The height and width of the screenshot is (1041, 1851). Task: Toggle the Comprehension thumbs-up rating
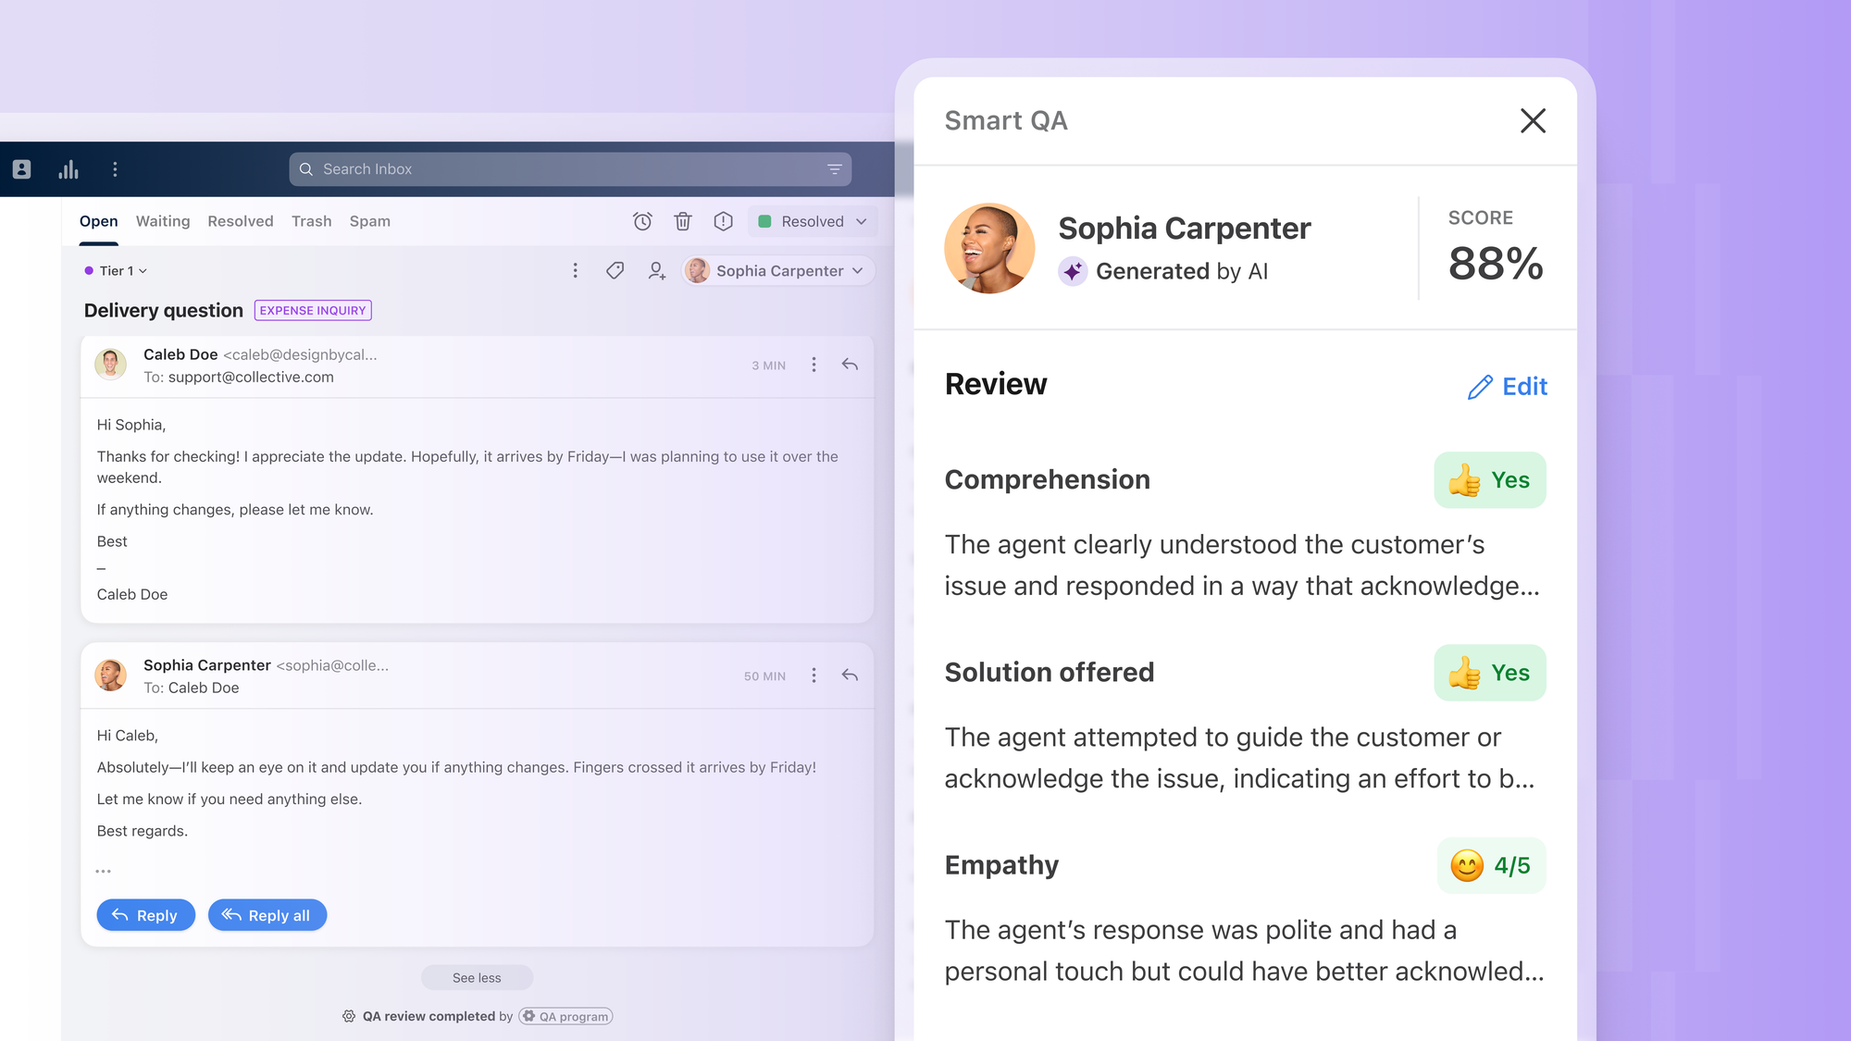point(1489,479)
